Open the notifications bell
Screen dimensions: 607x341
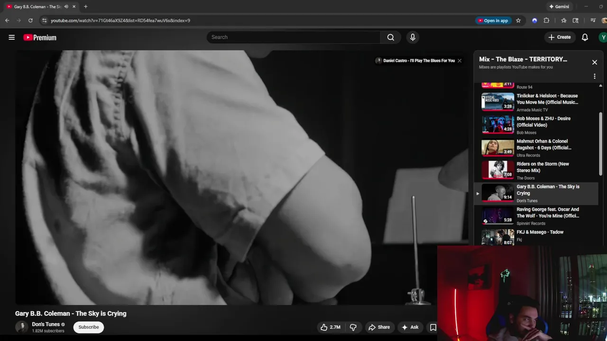(x=585, y=37)
